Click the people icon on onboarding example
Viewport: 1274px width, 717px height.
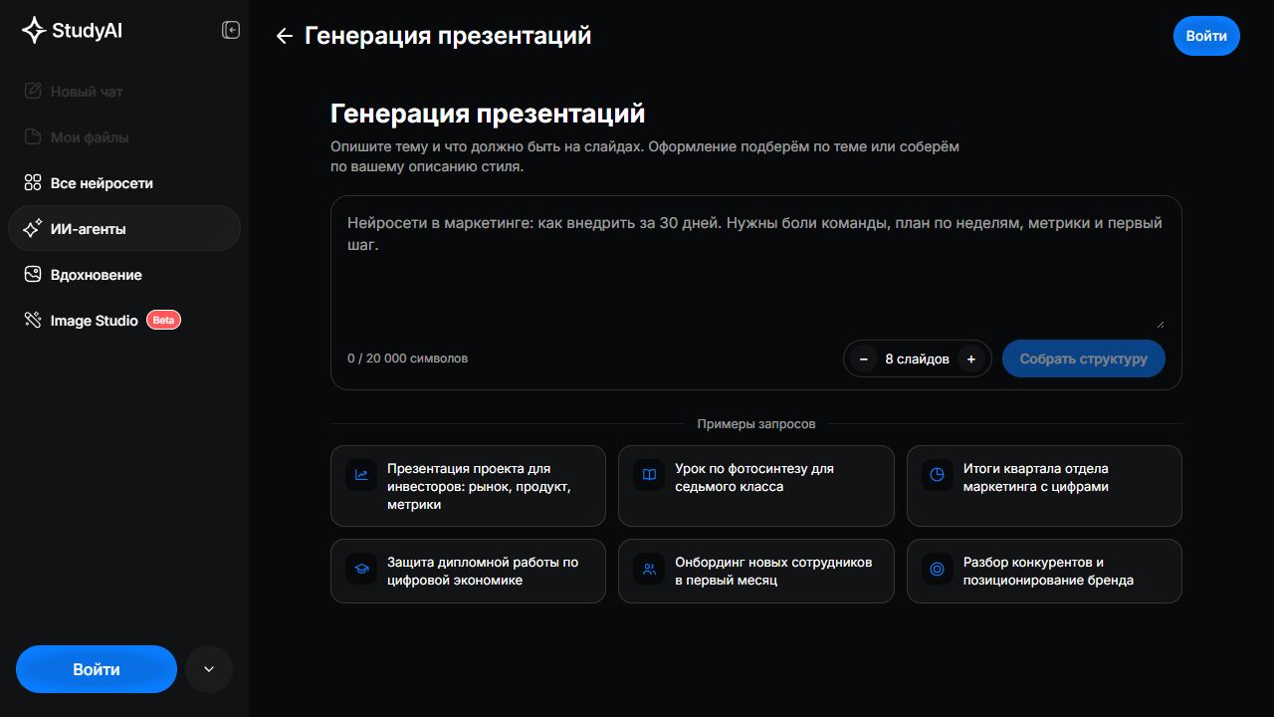click(649, 569)
